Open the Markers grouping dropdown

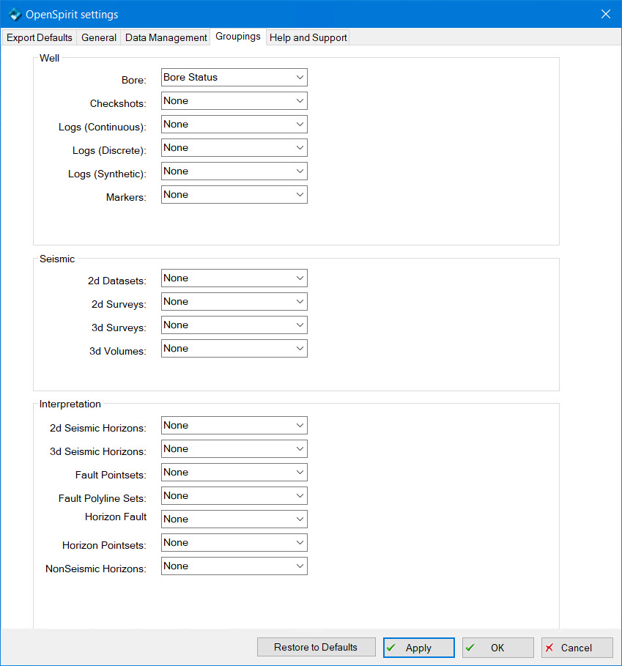(234, 194)
